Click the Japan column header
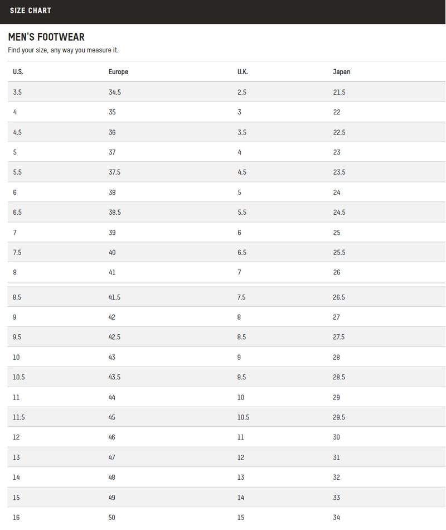This screenshot has width=446, height=530. point(342,71)
